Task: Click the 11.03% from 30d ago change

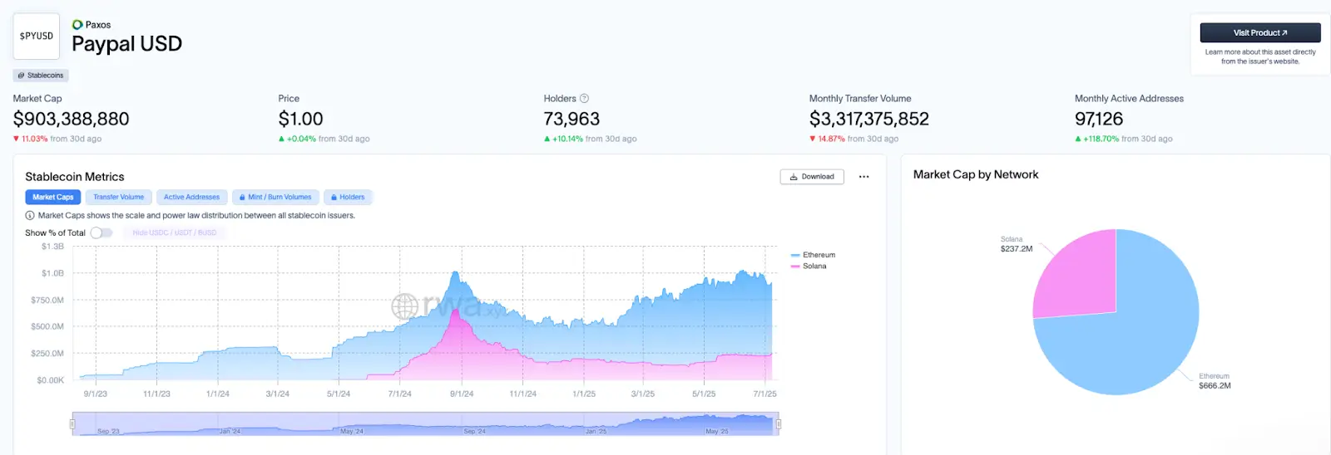Action: [x=57, y=139]
